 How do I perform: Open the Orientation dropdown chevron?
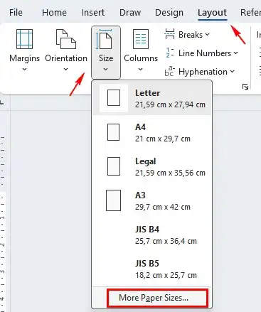(x=66, y=70)
